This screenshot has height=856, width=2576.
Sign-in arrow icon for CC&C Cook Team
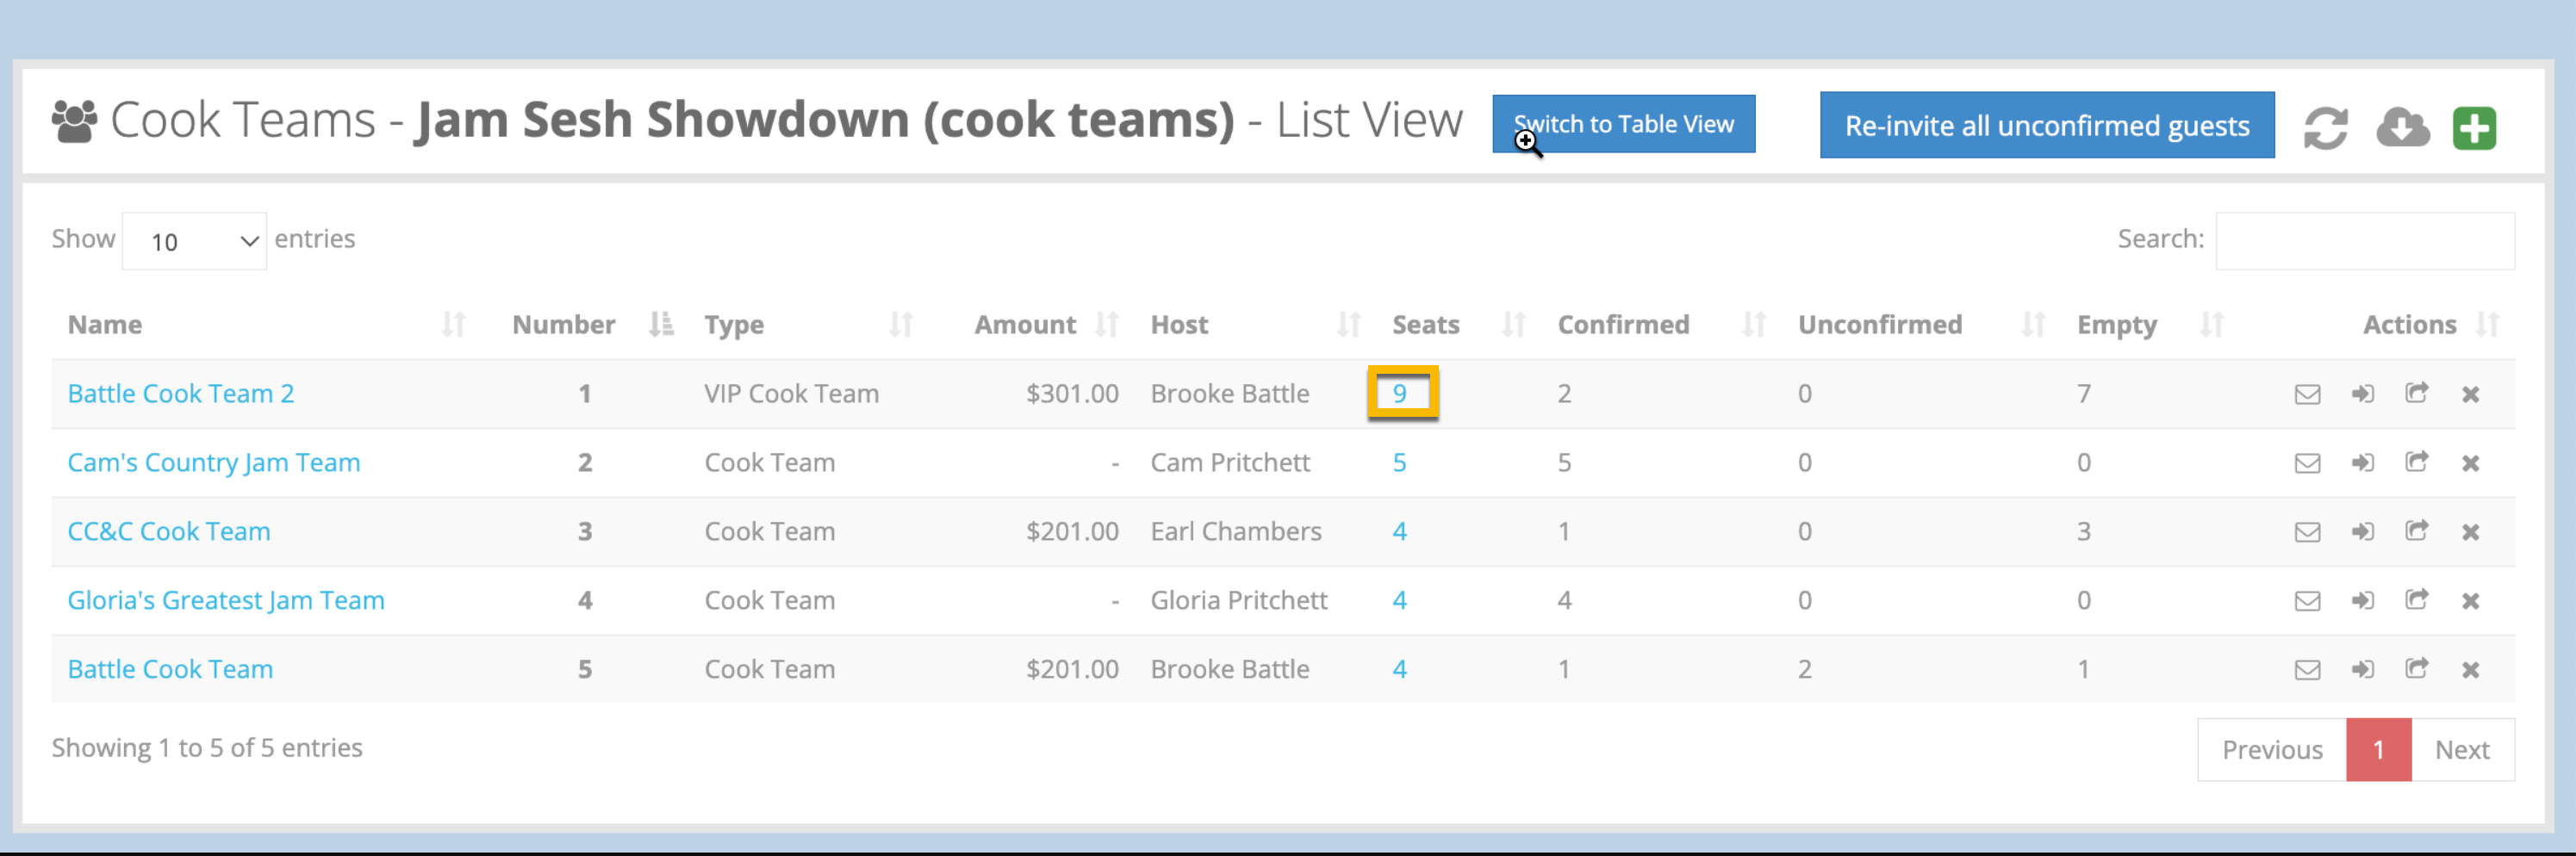click(x=2362, y=532)
